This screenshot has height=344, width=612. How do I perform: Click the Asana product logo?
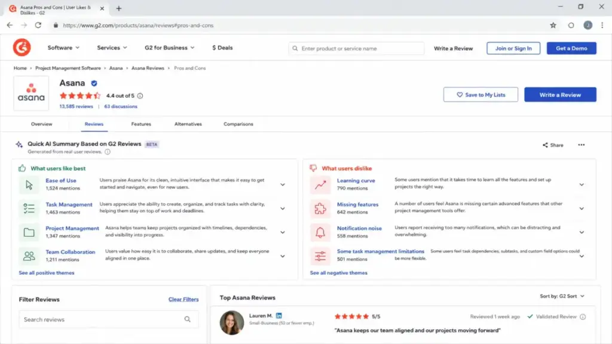tap(31, 93)
